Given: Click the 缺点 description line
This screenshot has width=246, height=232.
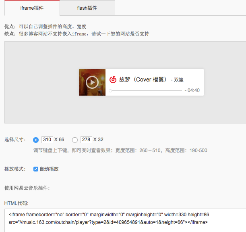Looking at the screenshot, I should [77, 34].
